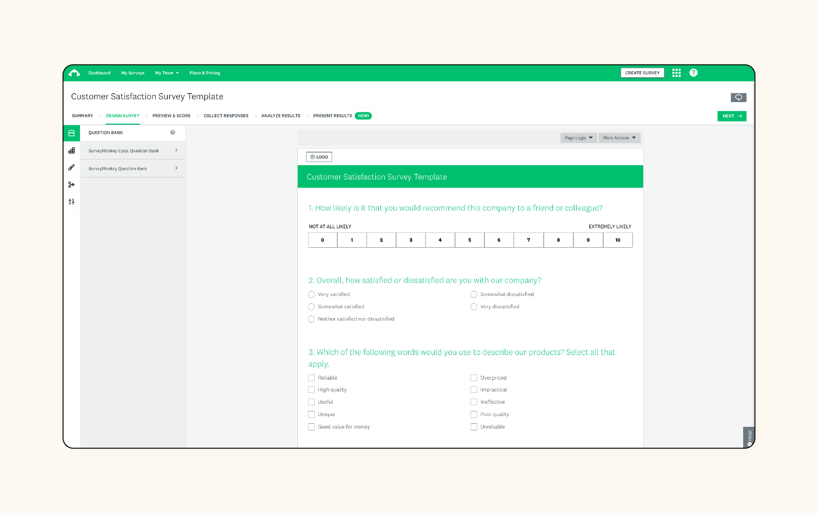The width and height of the screenshot is (818, 513).
Task: Select Neither satisfied nor dissatisfied option
Action: pyautogui.click(x=311, y=319)
